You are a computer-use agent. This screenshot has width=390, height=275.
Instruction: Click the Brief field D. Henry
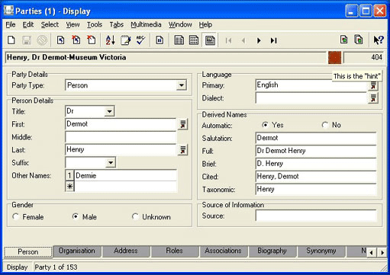(316, 164)
